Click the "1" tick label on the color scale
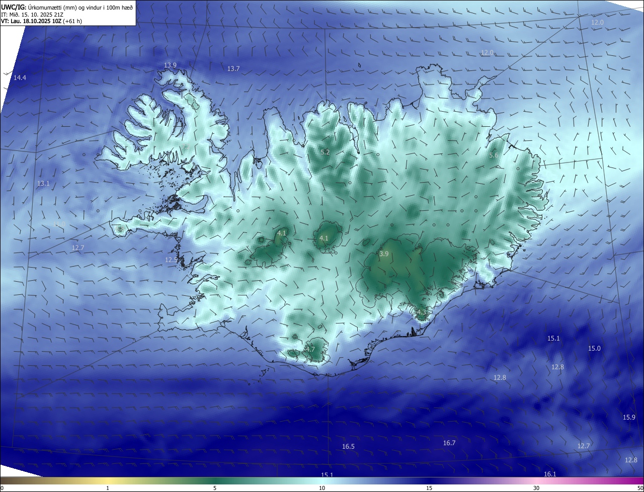Viewport: 644px width, 492px height. 108,488
